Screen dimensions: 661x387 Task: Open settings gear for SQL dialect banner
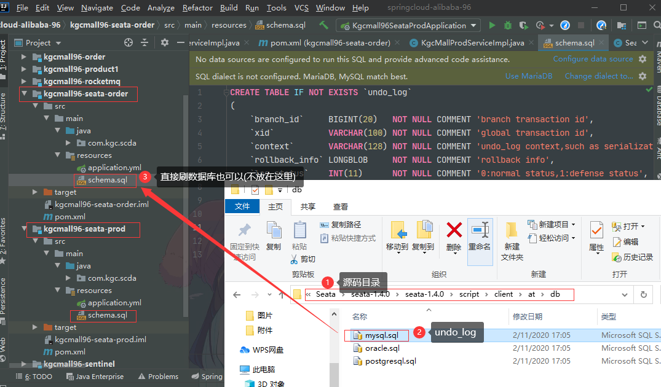[643, 76]
